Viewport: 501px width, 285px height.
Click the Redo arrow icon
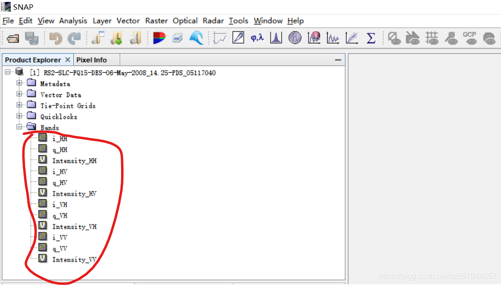click(x=74, y=38)
